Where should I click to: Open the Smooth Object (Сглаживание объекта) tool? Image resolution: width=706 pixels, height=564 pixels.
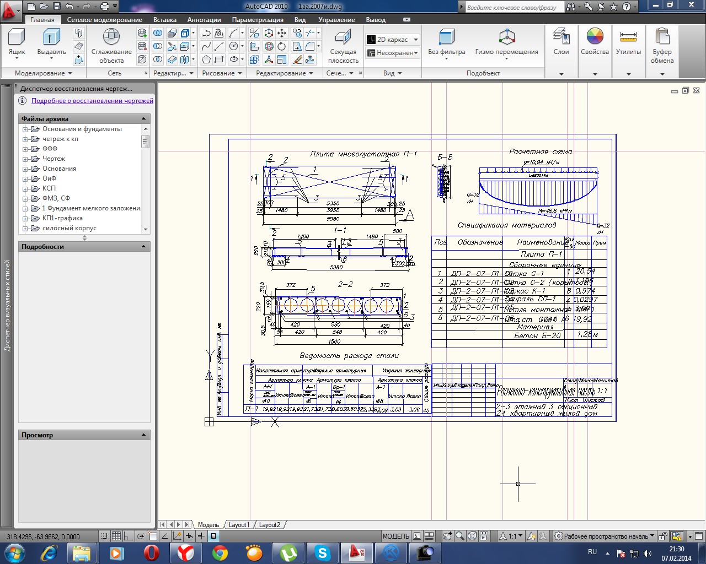point(111,39)
